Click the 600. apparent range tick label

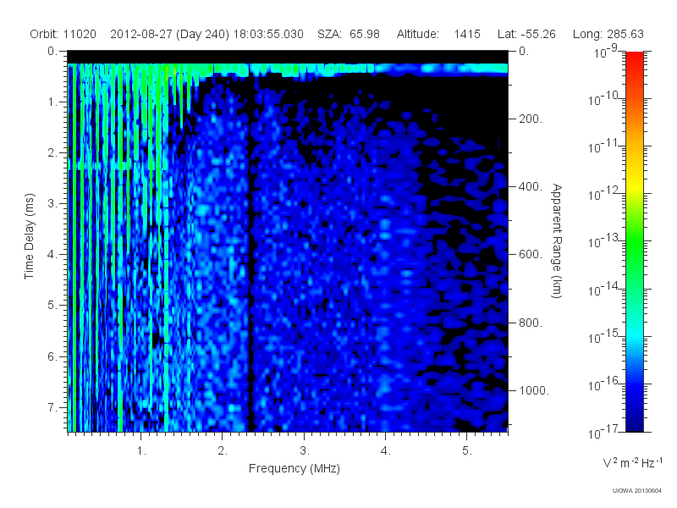531,255
